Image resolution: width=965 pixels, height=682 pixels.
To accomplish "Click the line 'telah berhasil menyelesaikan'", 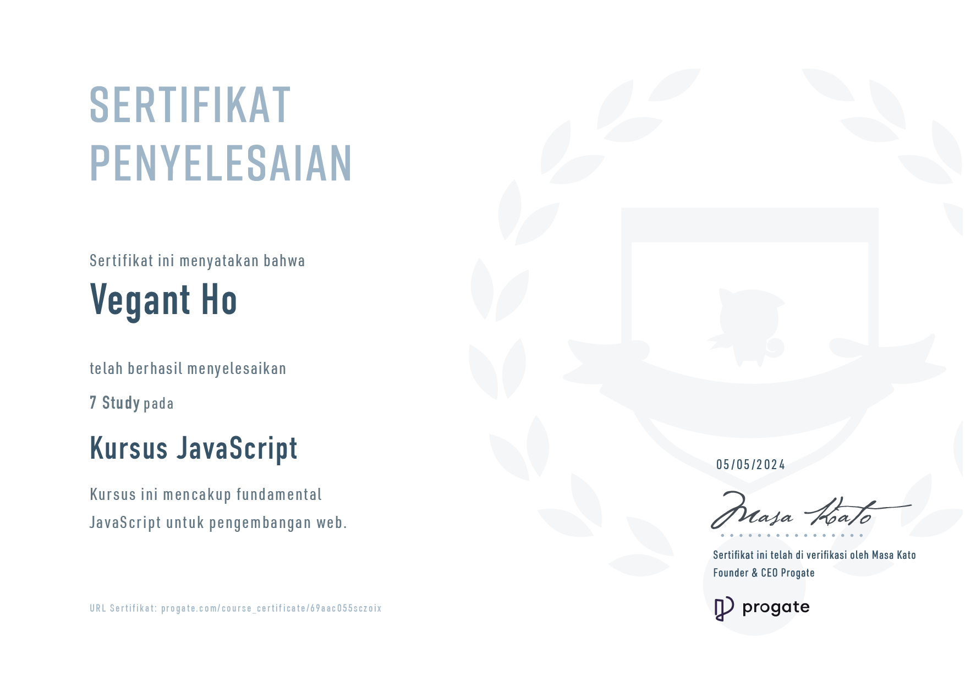I will click(x=188, y=369).
